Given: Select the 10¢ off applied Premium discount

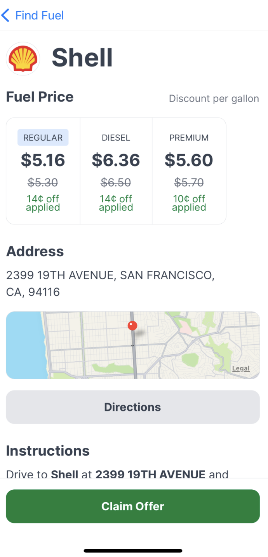Looking at the screenshot, I should click(189, 203).
